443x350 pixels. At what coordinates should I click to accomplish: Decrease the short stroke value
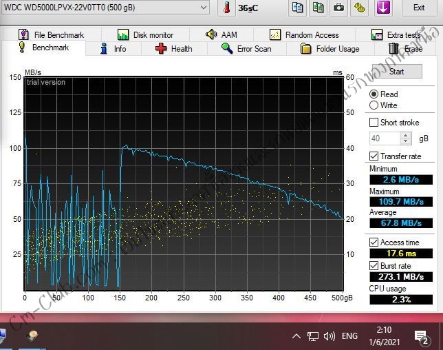coord(406,141)
